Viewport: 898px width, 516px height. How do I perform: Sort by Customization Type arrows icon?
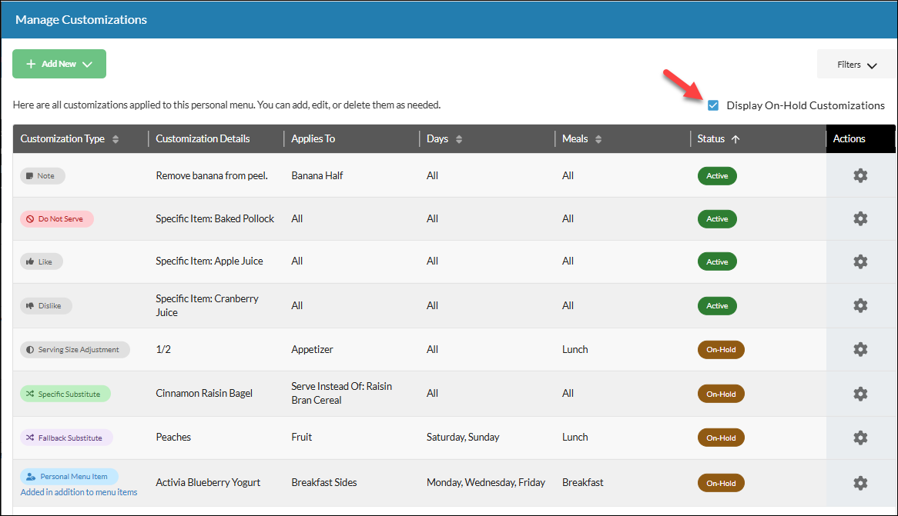point(116,139)
